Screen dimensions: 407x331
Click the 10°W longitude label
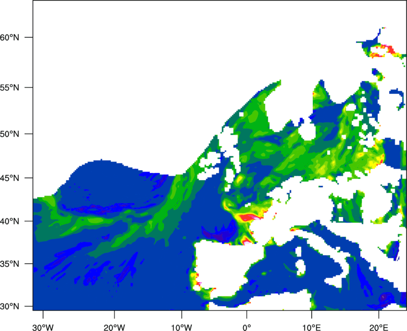point(182,327)
